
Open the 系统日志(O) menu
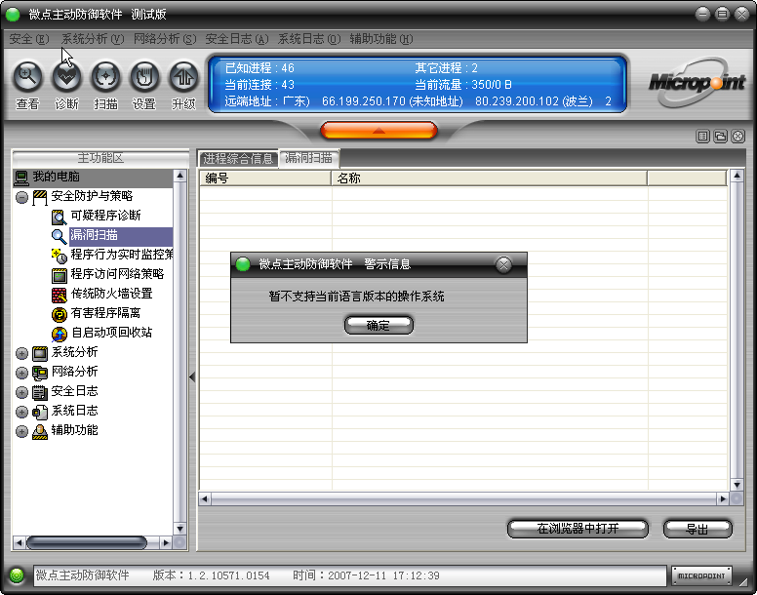309,39
